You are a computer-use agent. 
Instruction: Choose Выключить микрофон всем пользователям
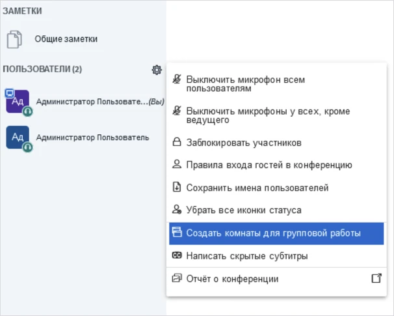click(276, 84)
